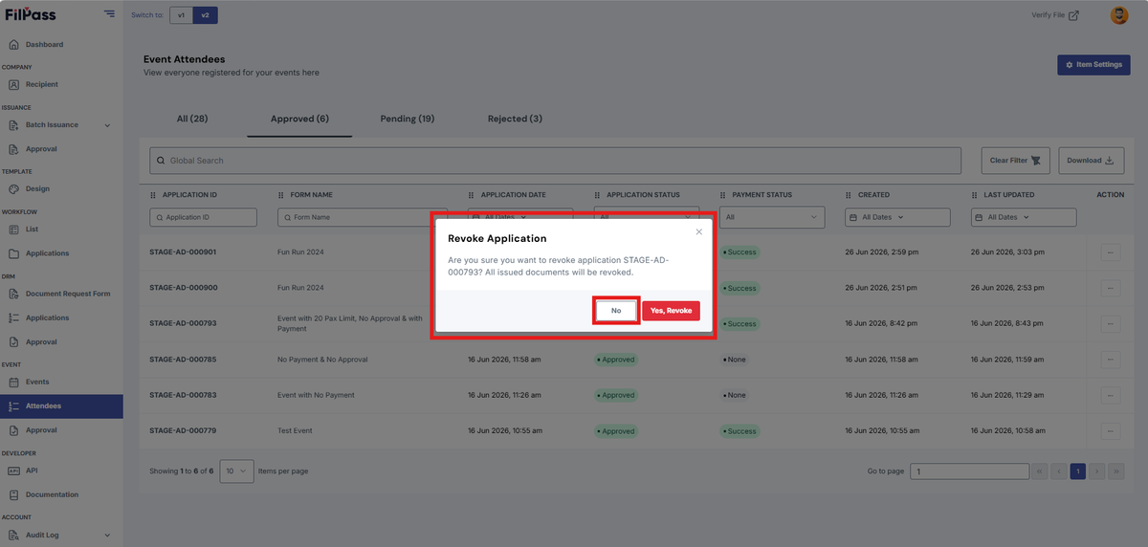Screen dimensions: 1148x547
Task: Open the user avatar profile menu
Action: 1119,15
